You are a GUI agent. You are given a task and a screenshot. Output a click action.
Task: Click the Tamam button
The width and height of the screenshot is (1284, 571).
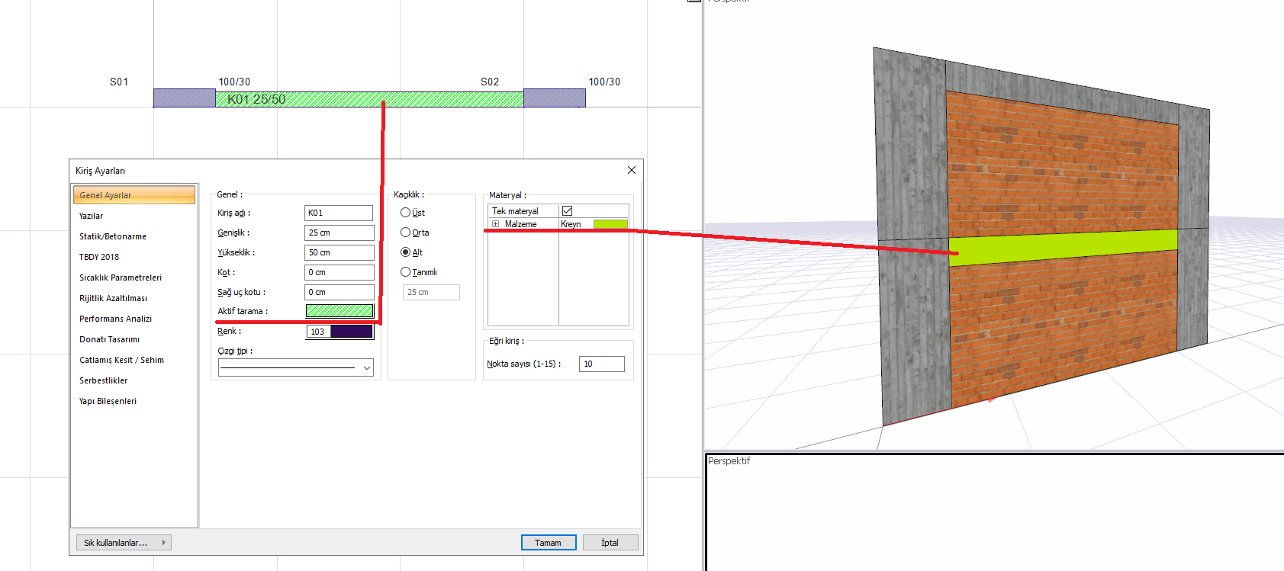(x=548, y=543)
